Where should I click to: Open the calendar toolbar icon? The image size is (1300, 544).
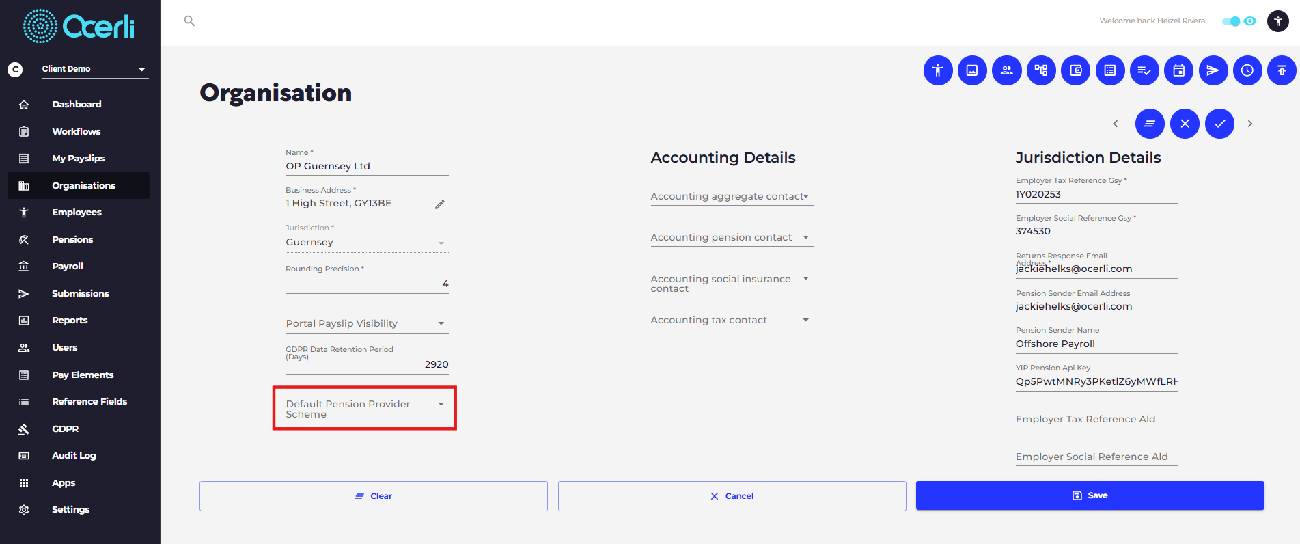[1179, 70]
